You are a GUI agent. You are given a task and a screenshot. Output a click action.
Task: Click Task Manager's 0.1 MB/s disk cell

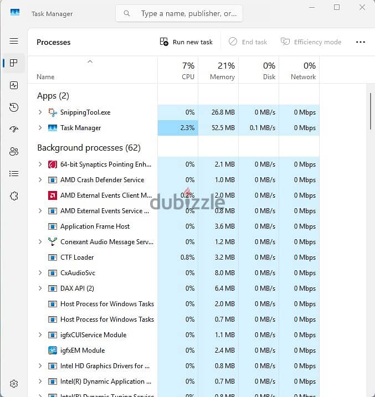tap(259, 128)
